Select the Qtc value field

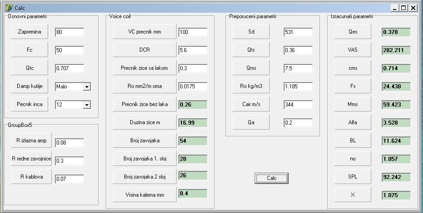pyautogui.click(x=69, y=68)
